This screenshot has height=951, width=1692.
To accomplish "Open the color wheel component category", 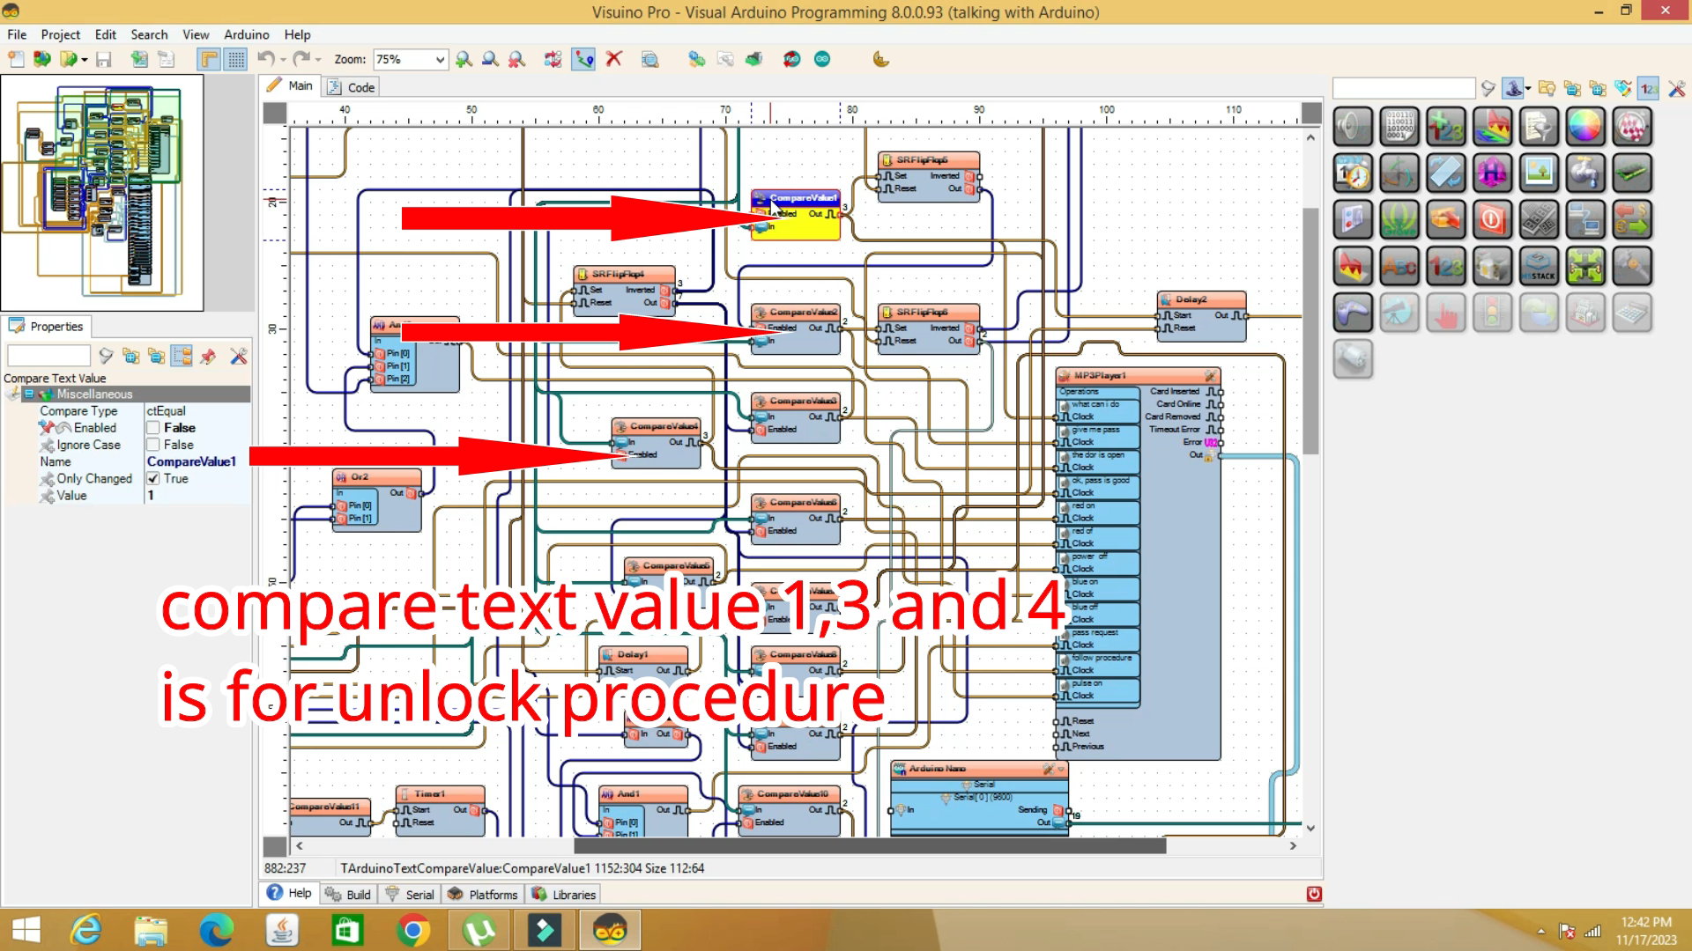I will (1584, 127).
